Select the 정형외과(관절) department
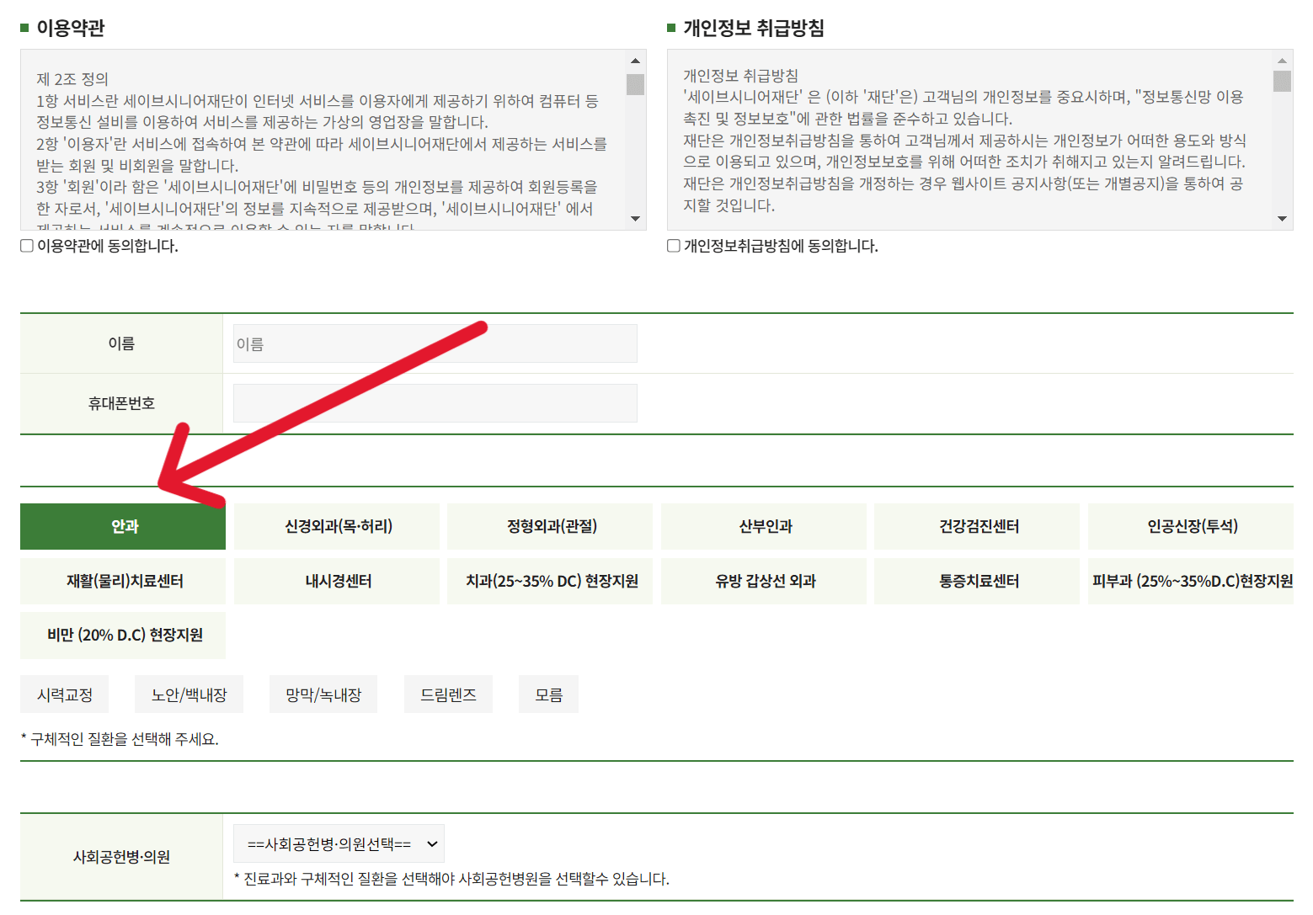 (x=550, y=526)
